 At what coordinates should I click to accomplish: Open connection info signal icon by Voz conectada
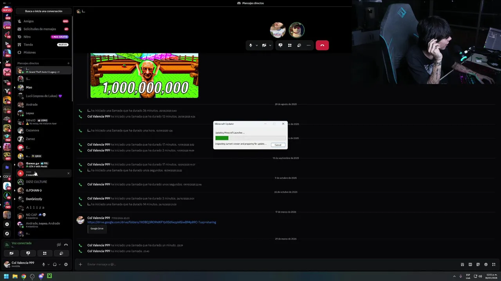point(7,245)
